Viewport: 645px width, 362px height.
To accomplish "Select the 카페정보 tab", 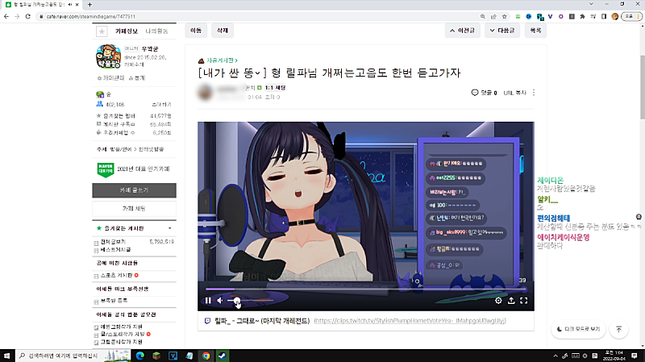I will point(127,30).
